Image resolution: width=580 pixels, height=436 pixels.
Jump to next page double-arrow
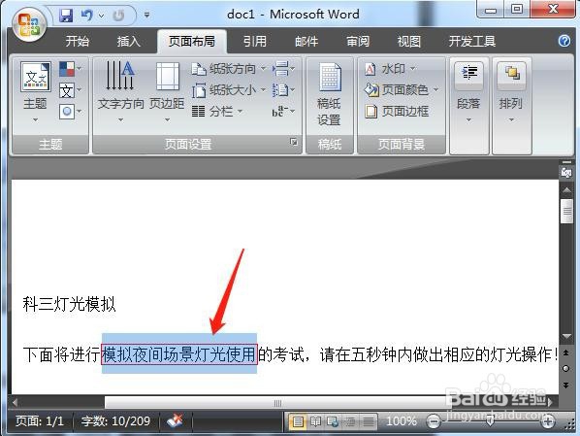pos(566,386)
